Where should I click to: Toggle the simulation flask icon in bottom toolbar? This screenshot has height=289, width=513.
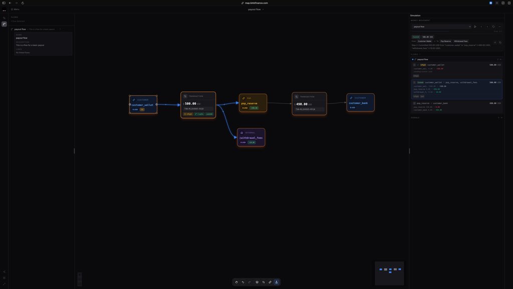pyautogui.click(x=277, y=282)
